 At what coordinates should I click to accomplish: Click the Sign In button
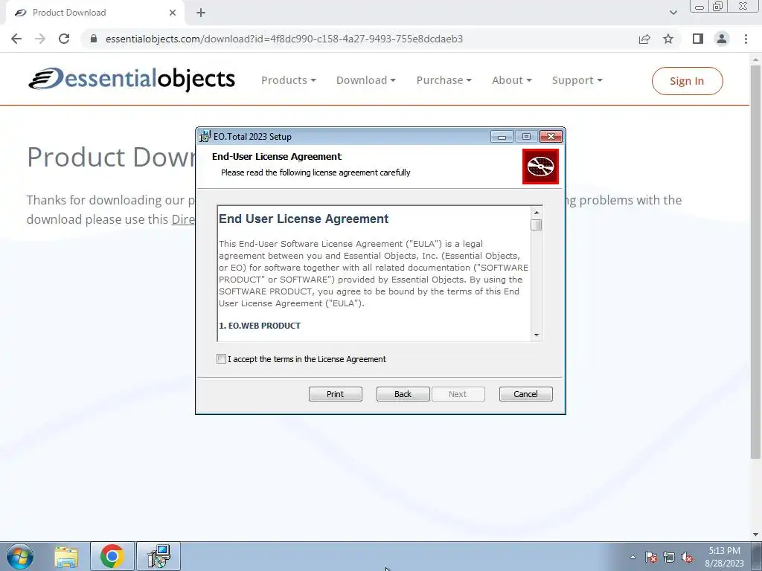click(x=687, y=81)
